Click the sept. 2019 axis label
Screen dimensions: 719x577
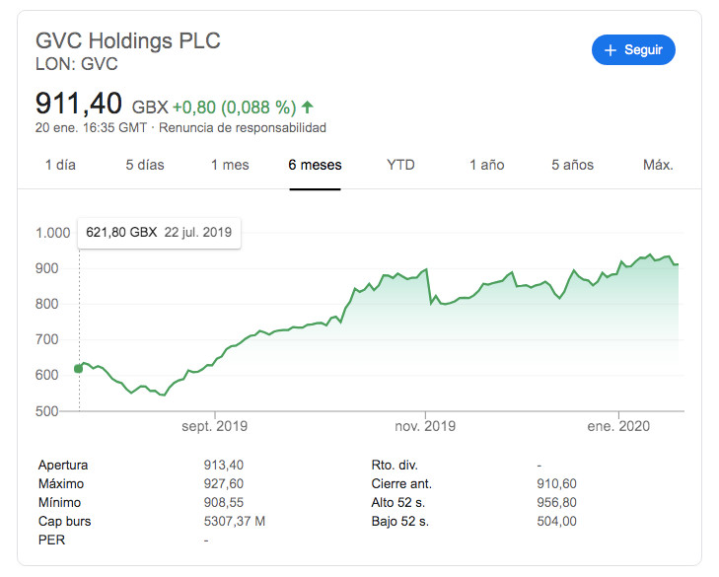pyautogui.click(x=215, y=426)
